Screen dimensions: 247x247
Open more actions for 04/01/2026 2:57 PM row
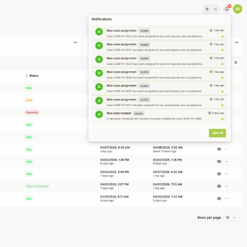(226, 186)
